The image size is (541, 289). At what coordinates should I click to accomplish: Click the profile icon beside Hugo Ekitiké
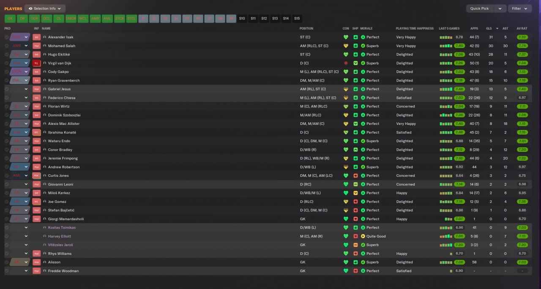45,54
